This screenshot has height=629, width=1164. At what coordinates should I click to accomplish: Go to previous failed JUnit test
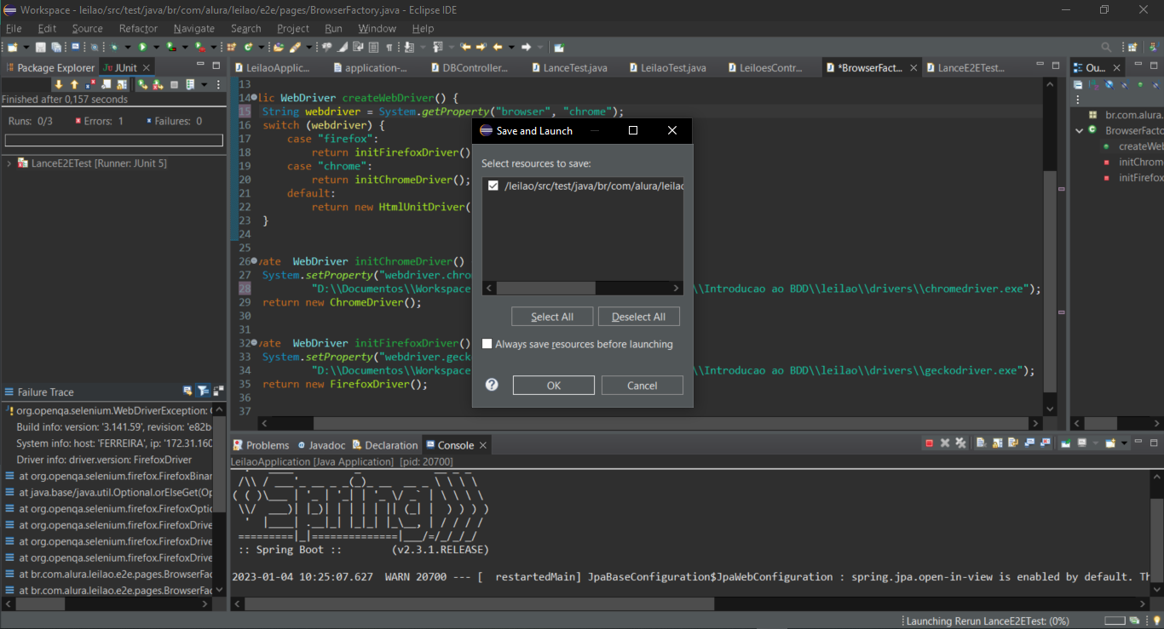coord(74,84)
